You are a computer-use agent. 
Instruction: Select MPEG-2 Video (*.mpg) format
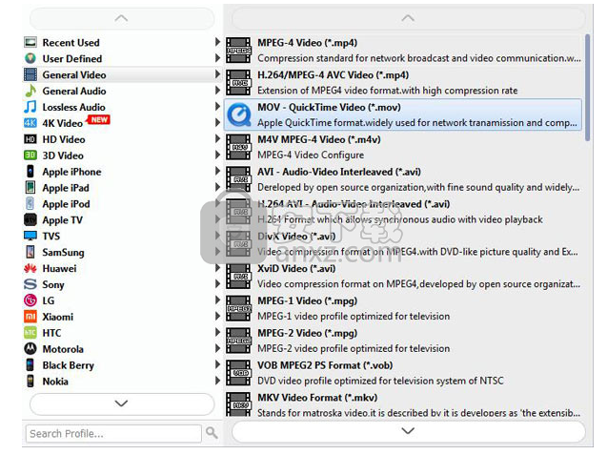pyautogui.click(x=403, y=341)
